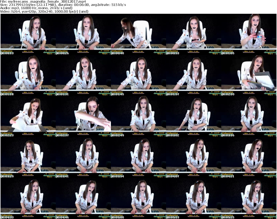This screenshot has width=277, height=219.
Task: Open the thumbnail stamped 00:03:41
Action: pos(83,158)
